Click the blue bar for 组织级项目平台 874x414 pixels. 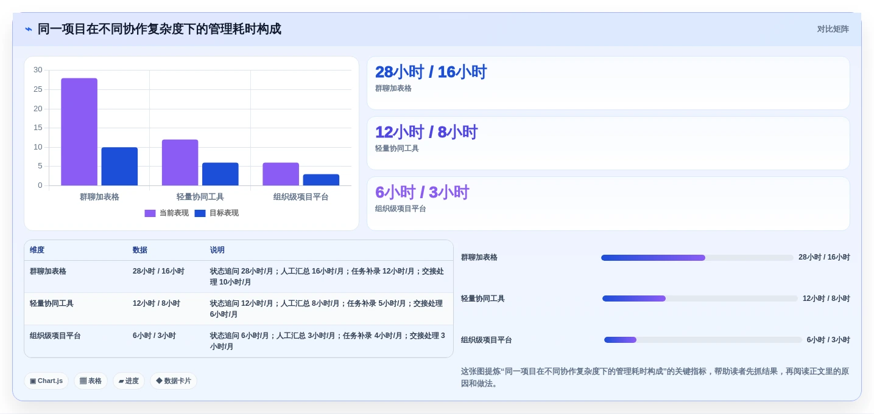[321, 180]
